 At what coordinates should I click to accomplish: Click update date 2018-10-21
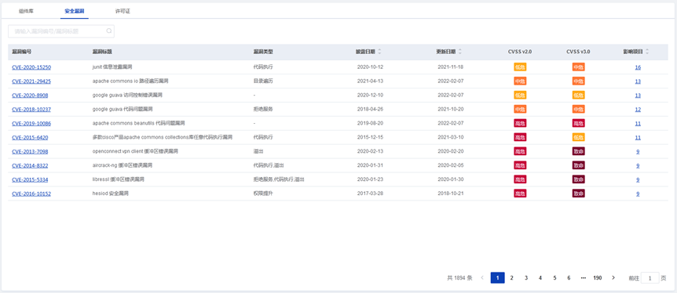click(451, 194)
